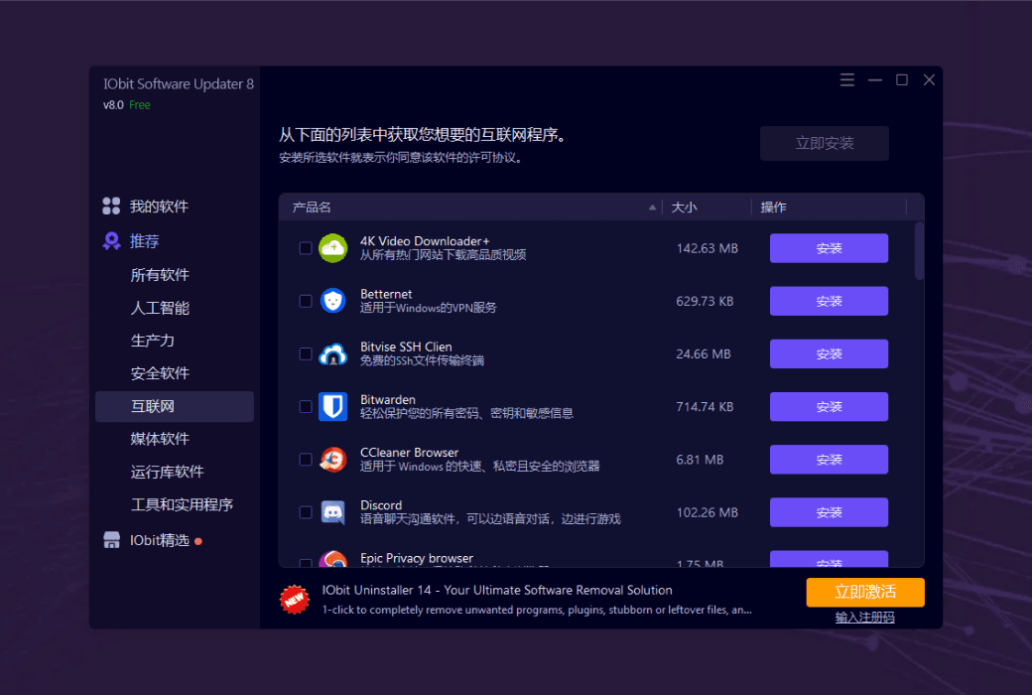Select 运行库软件 category
The image size is (1032, 695).
[x=167, y=472]
